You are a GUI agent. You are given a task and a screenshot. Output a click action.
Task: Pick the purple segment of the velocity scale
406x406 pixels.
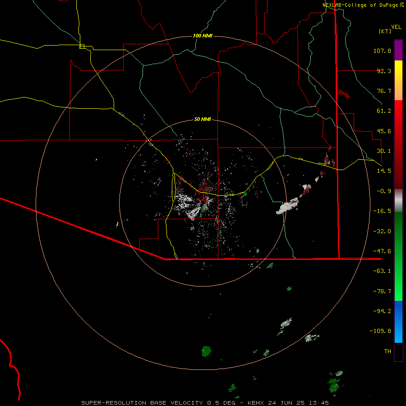tap(398, 51)
